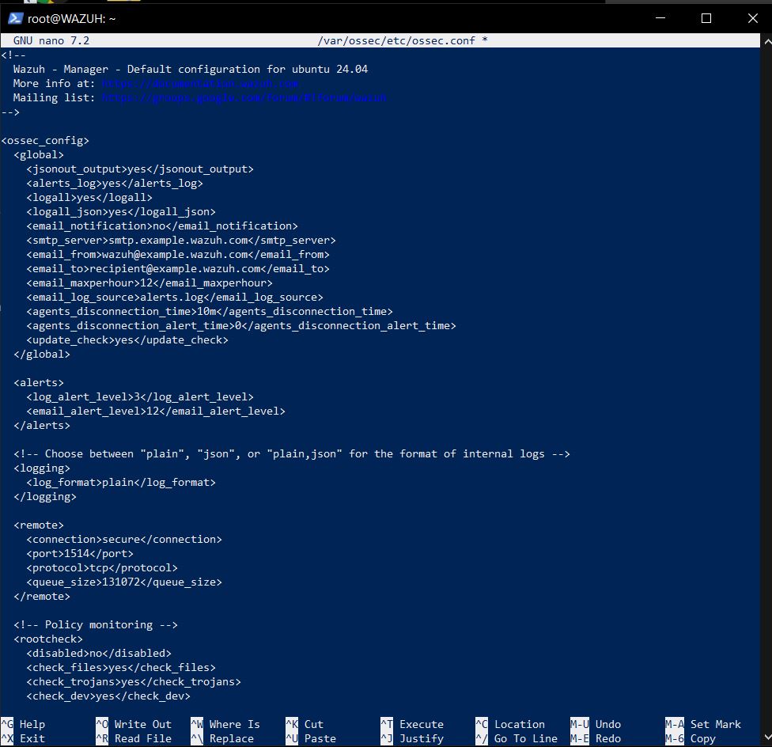Click the PowerShell icon in title bar

15,19
